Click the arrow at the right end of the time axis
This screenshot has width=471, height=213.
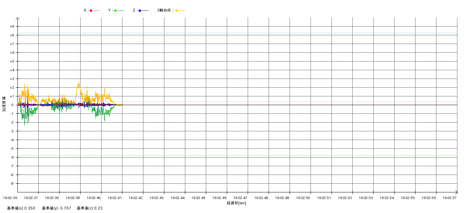(456, 192)
